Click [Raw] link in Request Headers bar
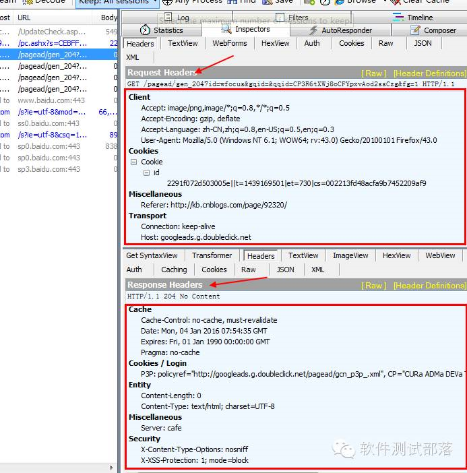Image resolution: width=467 pixels, height=473 pixels. click(x=374, y=73)
